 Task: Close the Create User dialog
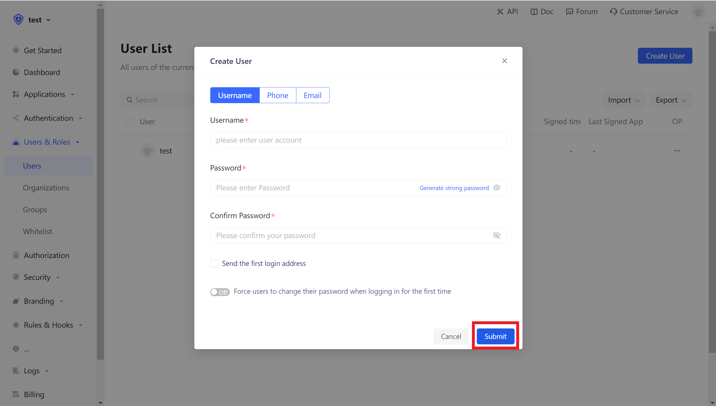[x=504, y=61]
